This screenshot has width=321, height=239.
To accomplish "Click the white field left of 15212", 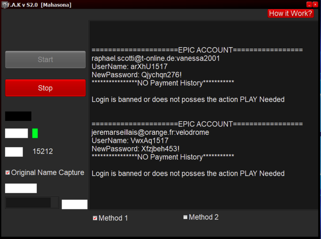I will pos(14,152).
